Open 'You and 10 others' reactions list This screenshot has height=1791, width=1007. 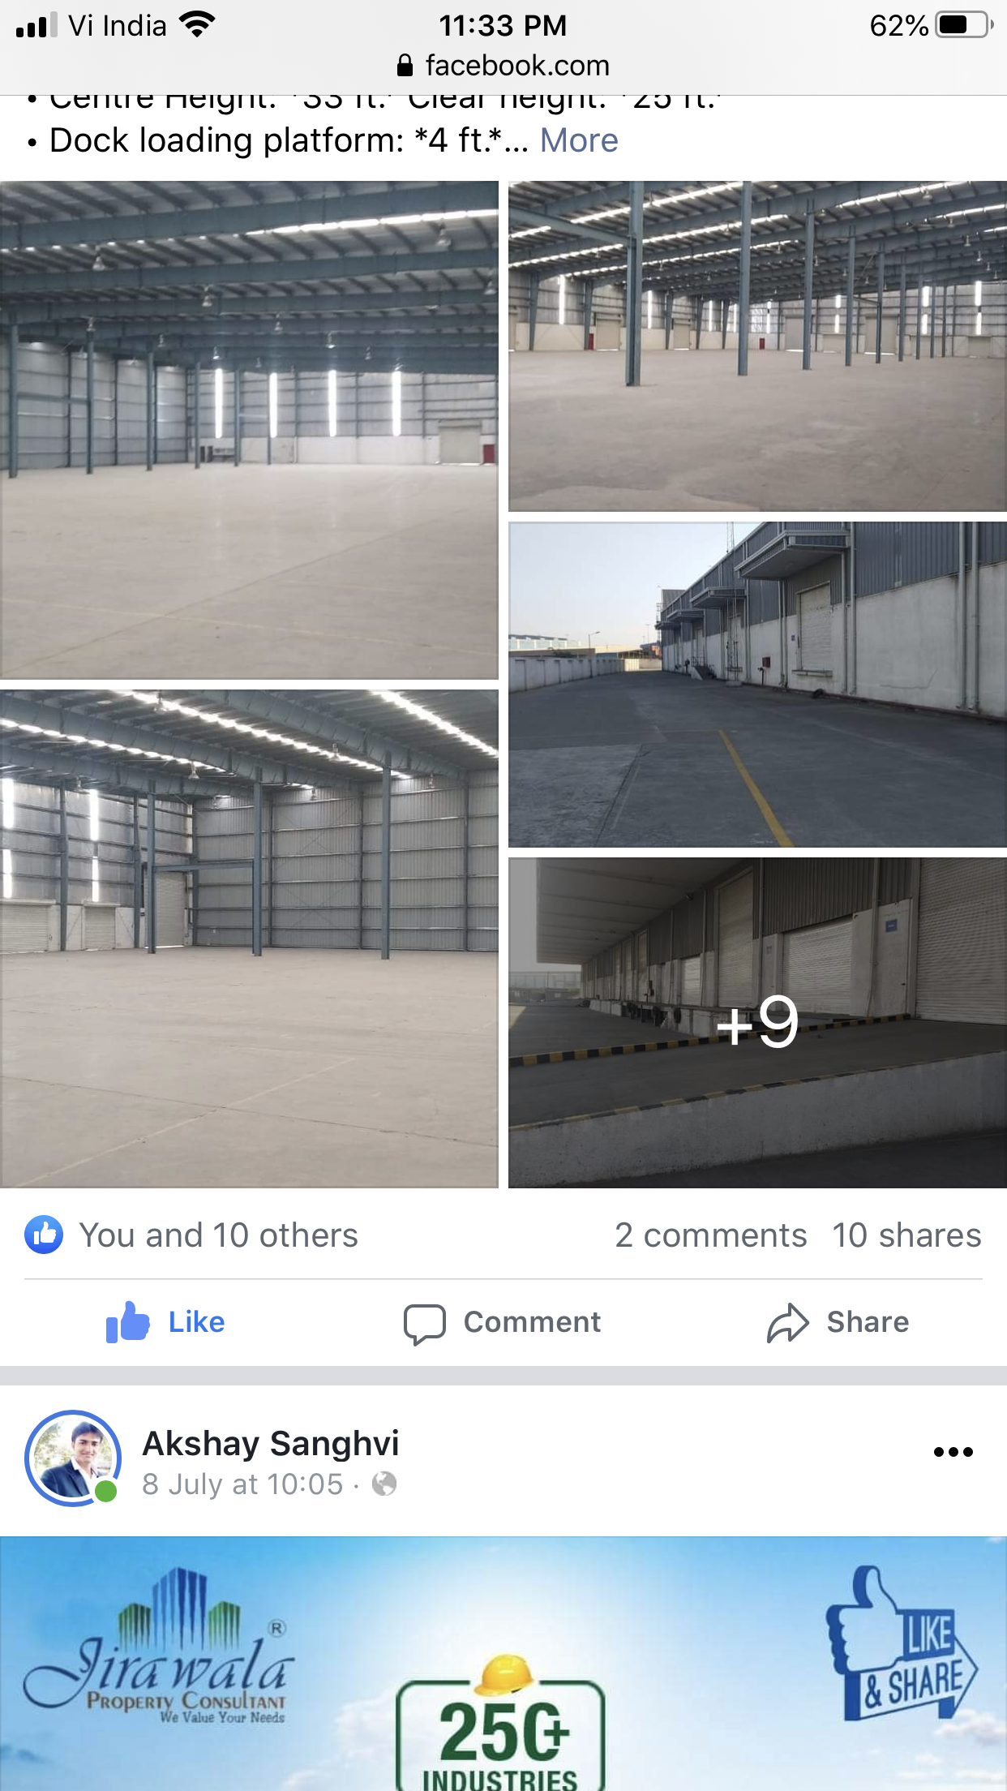click(x=218, y=1235)
